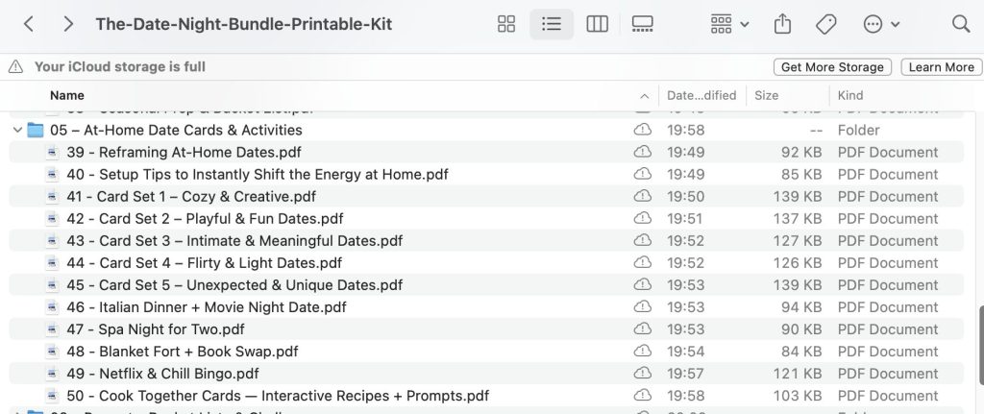
Task: Switch to gallery view
Action: tap(643, 25)
